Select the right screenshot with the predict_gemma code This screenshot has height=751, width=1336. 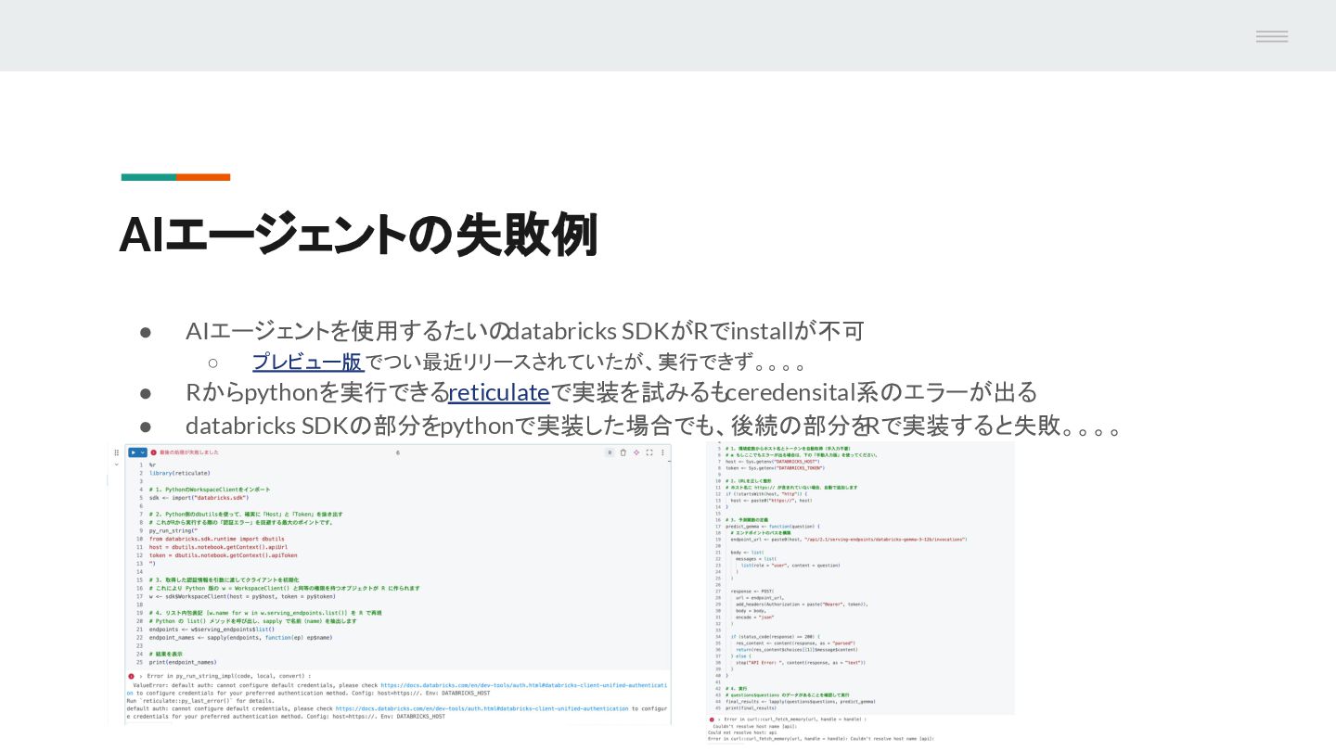click(x=860, y=592)
